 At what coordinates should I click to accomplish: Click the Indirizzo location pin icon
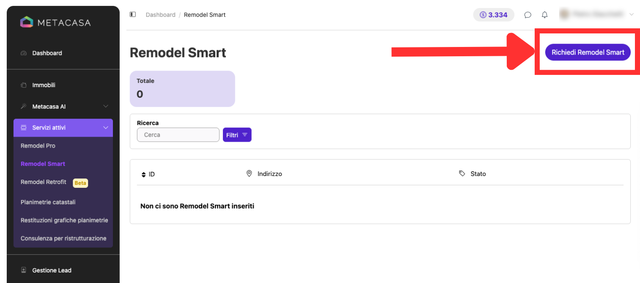click(x=249, y=173)
